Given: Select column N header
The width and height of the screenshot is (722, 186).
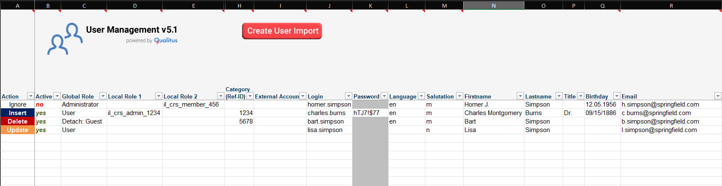Looking at the screenshot, I should coord(493,6).
